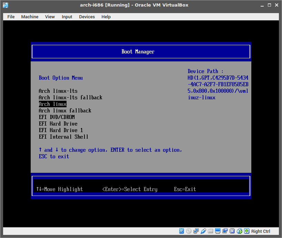Click the display status icon
The width and height of the screenshot is (282, 238).
pos(218,231)
